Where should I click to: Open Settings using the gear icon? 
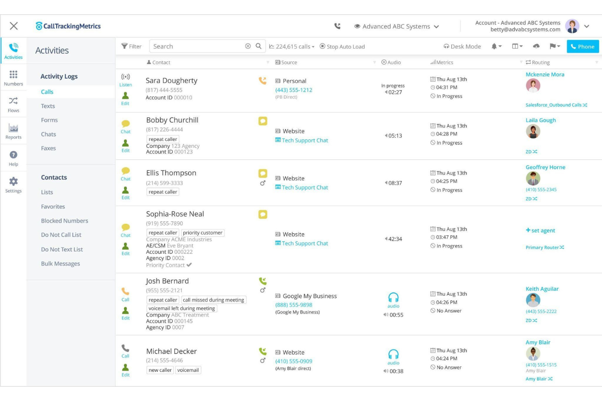point(13,183)
